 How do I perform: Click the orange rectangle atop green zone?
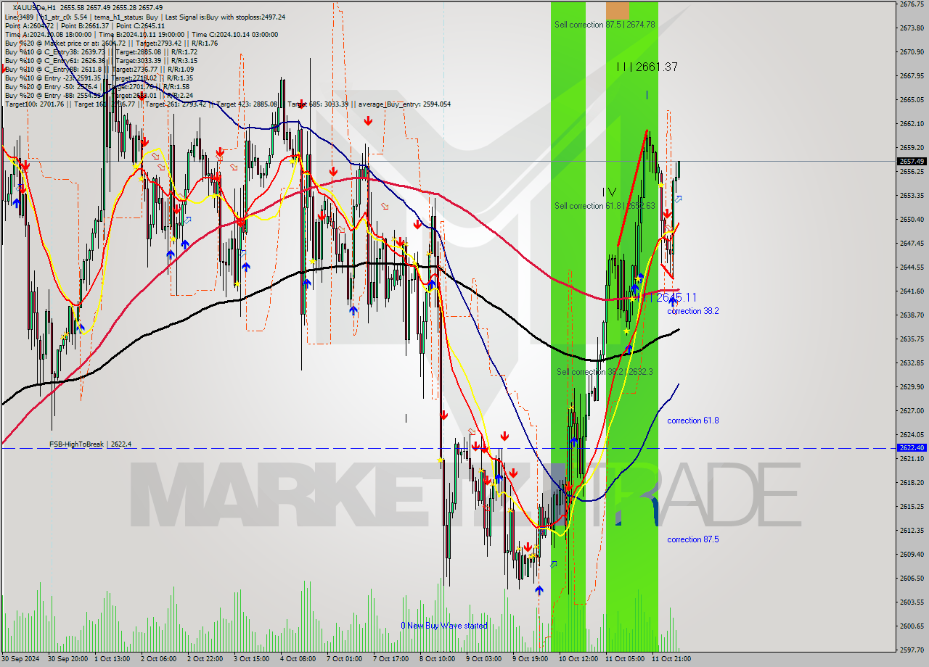click(618, 10)
